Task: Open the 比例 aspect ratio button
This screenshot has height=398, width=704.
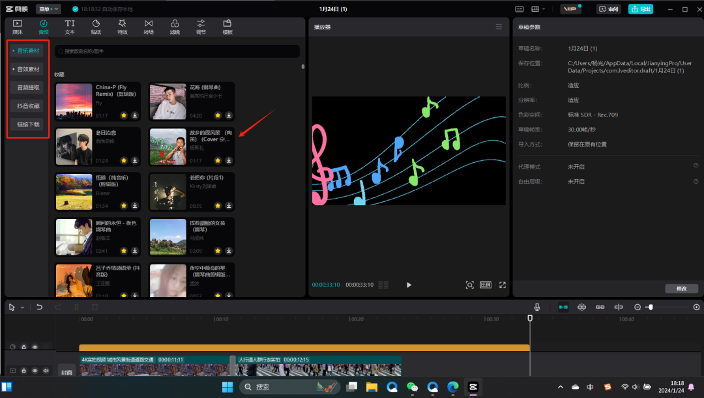Action: pos(486,285)
